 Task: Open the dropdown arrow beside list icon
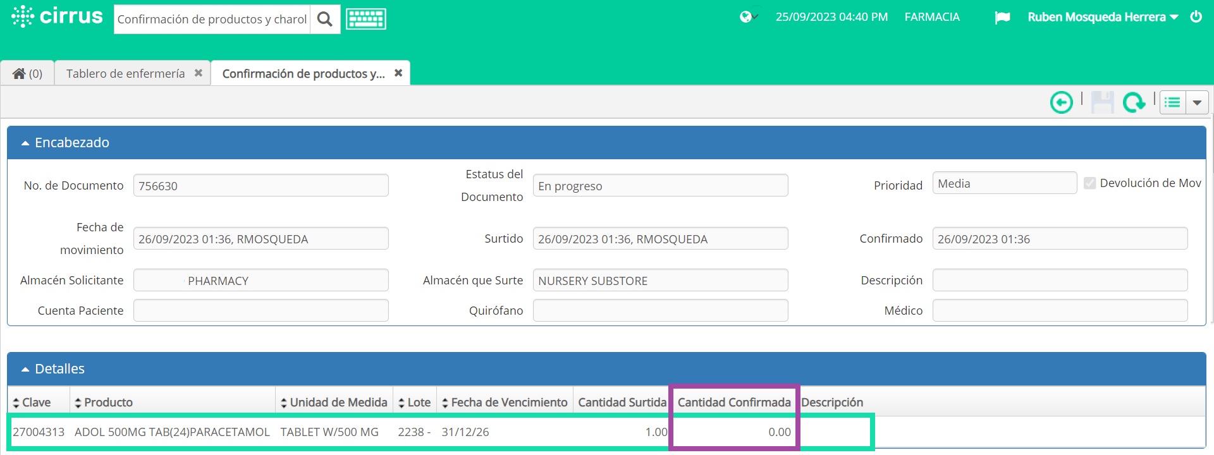click(1197, 102)
